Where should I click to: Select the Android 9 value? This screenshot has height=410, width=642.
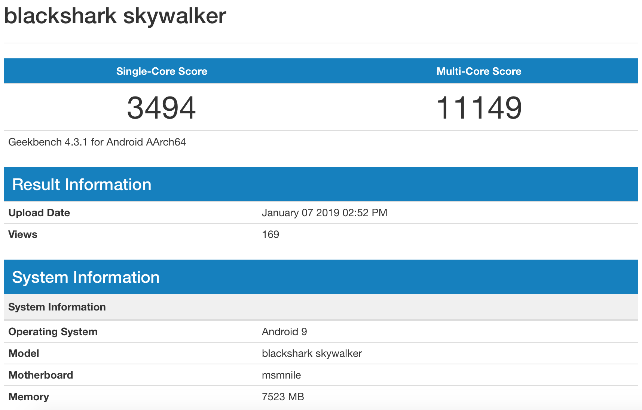click(284, 331)
